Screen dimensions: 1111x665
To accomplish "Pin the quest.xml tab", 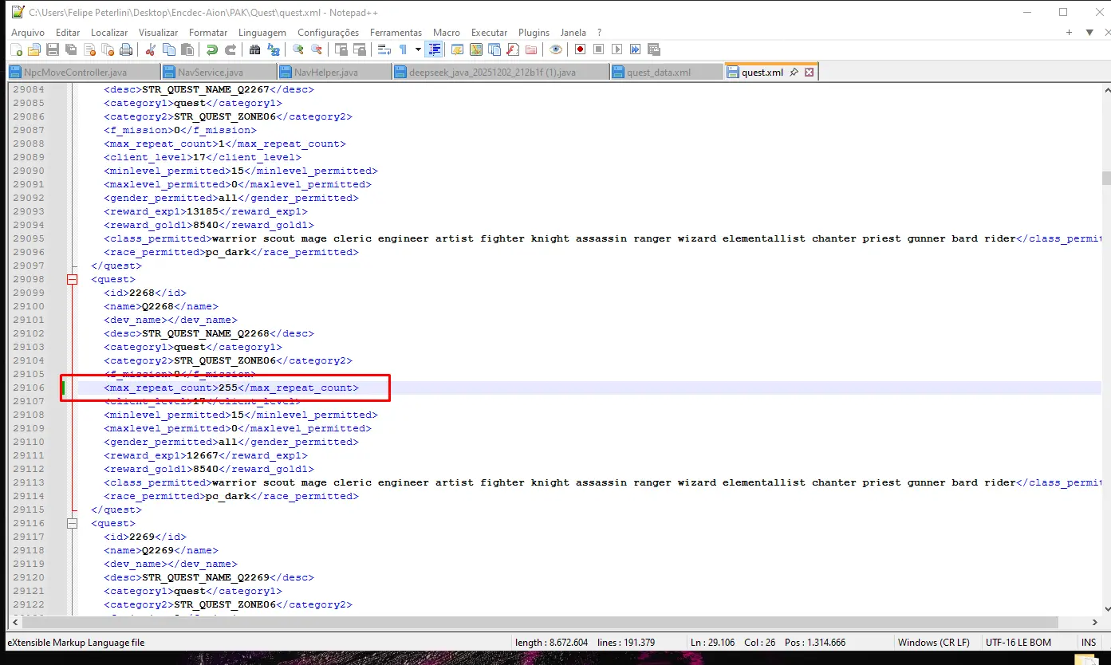I will point(794,72).
